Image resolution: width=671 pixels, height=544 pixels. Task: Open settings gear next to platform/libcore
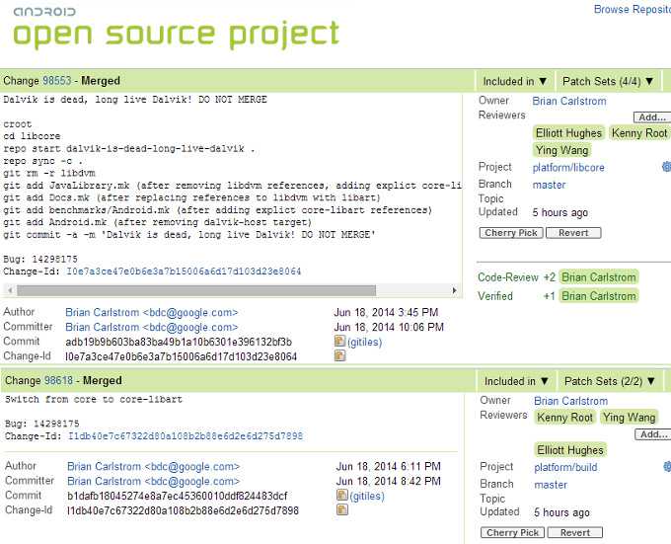point(666,167)
